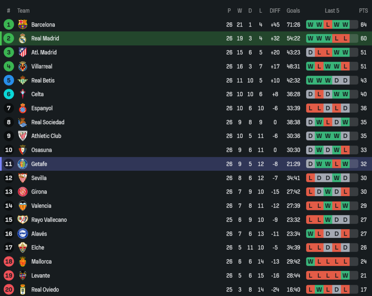This screenshot has height=296, width=372.
Task: Sort table by PTS column header
Action: (363, 11)
